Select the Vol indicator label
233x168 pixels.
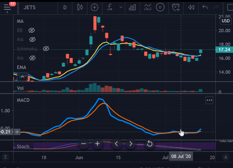pyautogui.click(x=20, y=88)
